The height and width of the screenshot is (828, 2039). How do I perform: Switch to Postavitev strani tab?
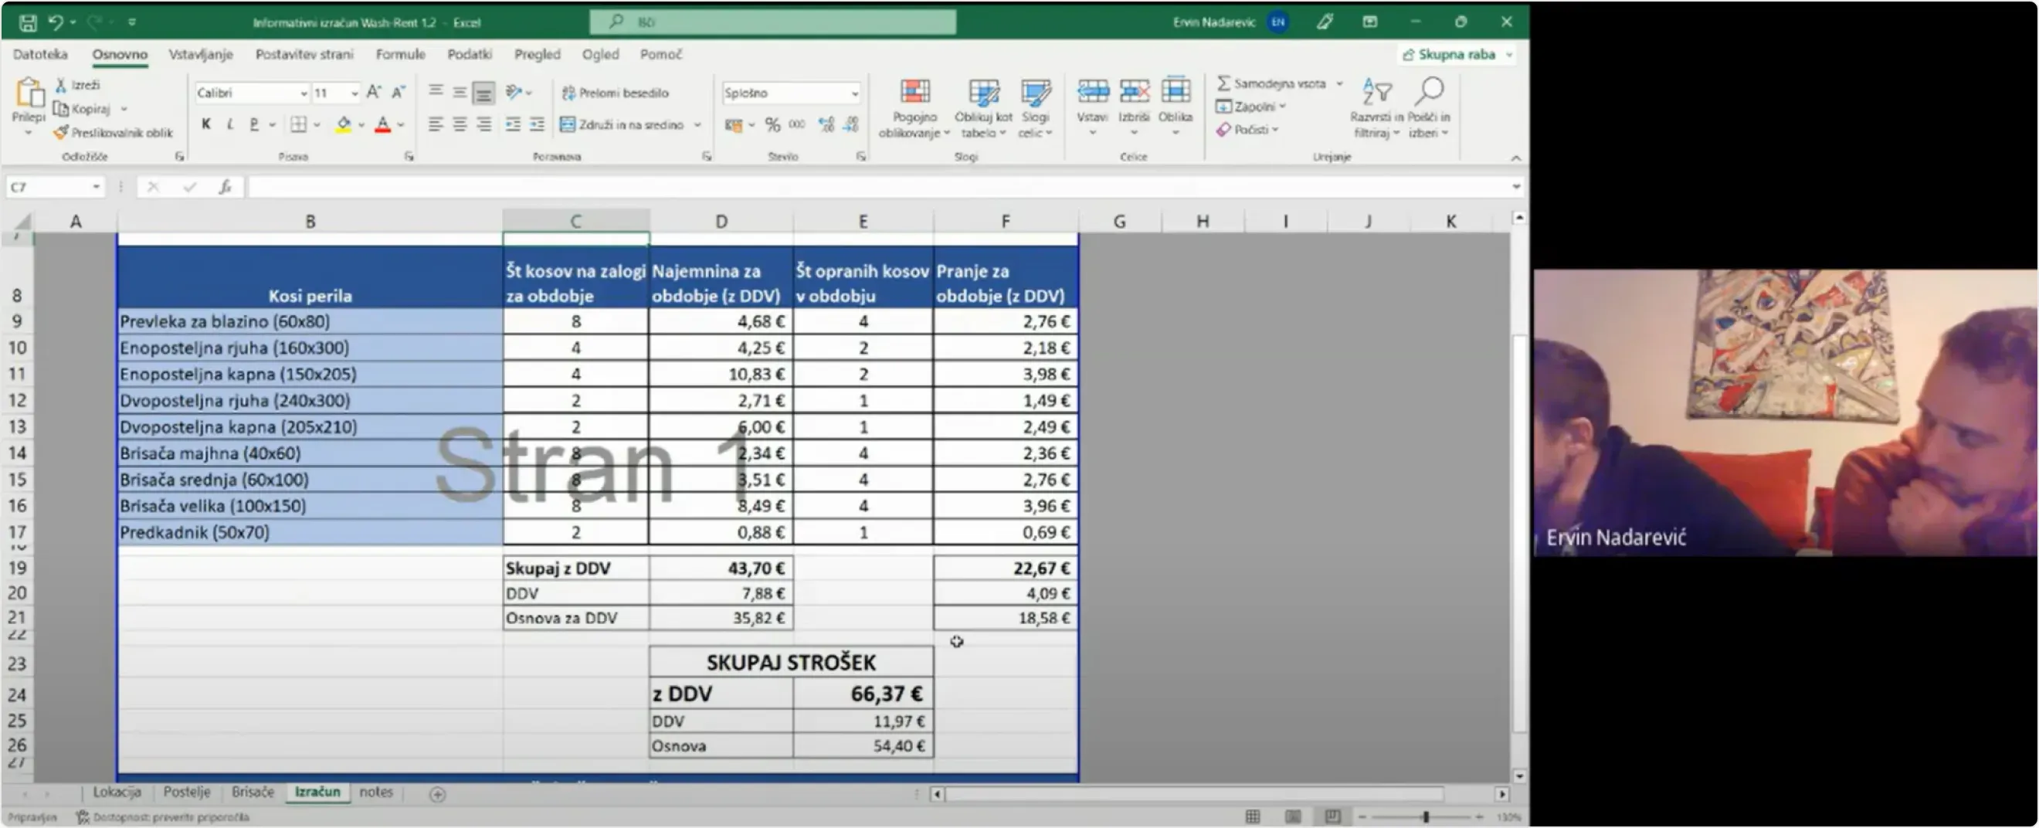[305, 55]
